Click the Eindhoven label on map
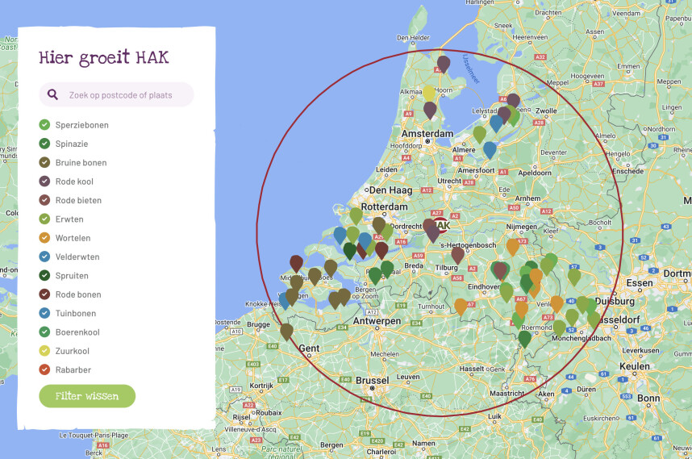The width and height of the screenshot is (692, 459). [x=484, y=286]
